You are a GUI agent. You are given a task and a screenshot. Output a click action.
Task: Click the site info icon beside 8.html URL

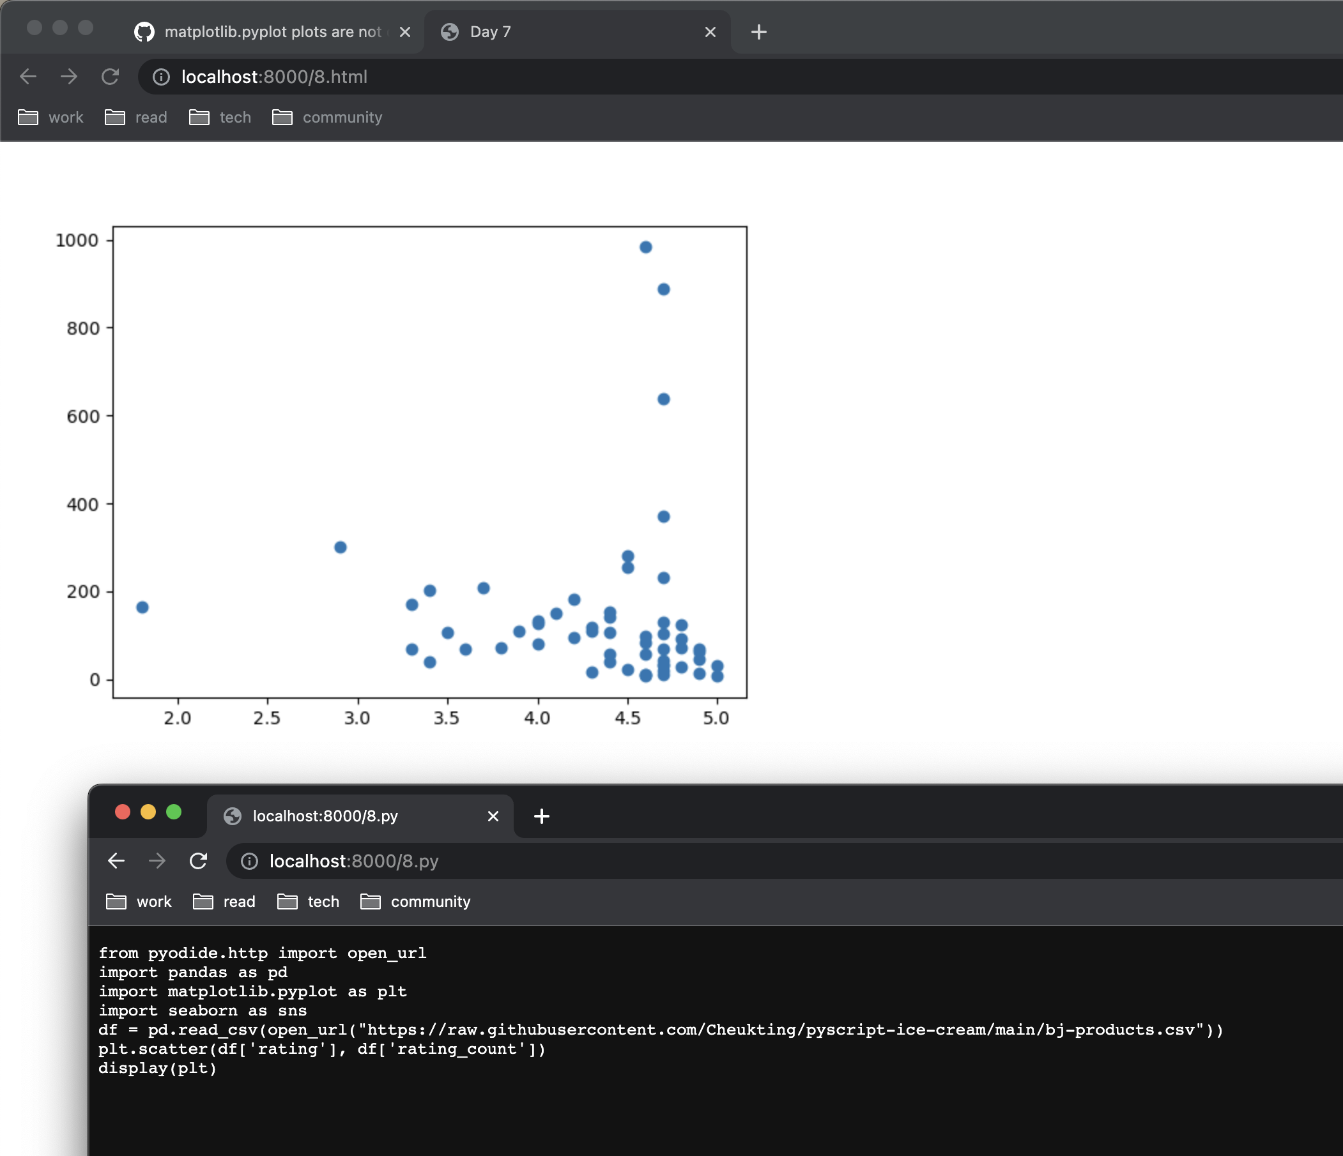click(x=161, y=77)
